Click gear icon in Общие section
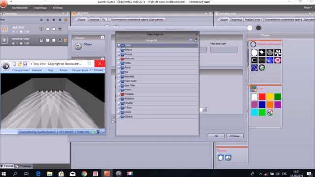The height and width of the screenshot is (177, 315). 78,46
